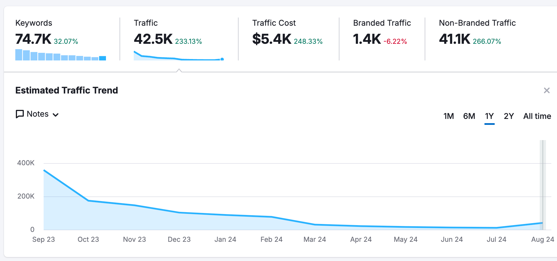Select the highlighted final bar in Keywords sparkline
Image resolution: width=557 pixels, height=261 pixels.
tap(103, 58)
